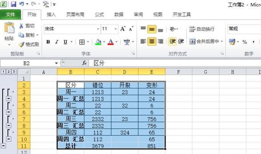
Task: Open the font size 11 dropdown
Action: 116,29
